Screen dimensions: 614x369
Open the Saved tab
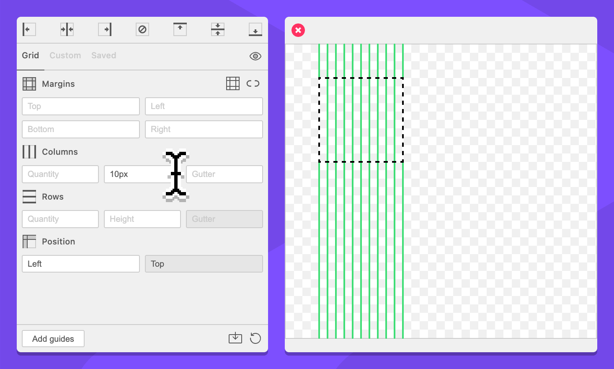pos(103,55)
